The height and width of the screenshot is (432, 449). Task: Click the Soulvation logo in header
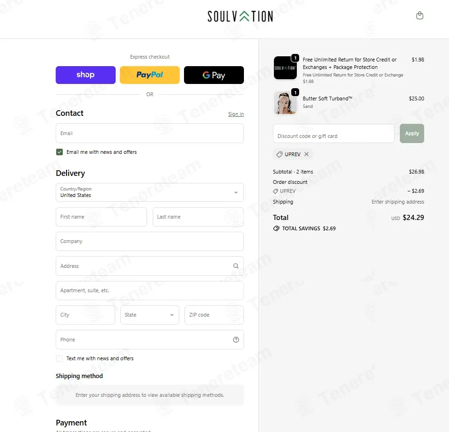[x=240, y=16]
